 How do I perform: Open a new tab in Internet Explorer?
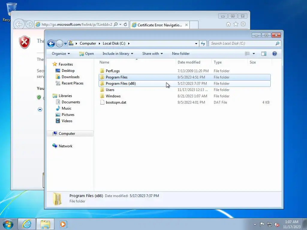[194, 25]
